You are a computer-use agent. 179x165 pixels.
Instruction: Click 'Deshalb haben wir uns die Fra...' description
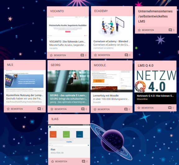coord(24,99)
